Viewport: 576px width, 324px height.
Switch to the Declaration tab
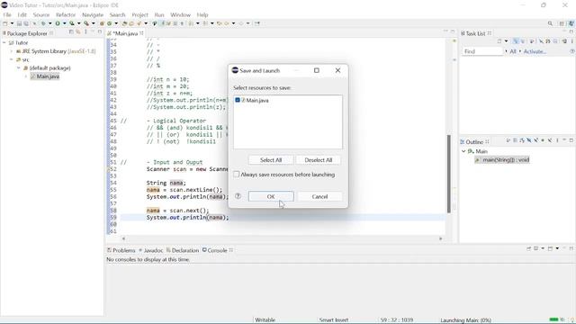183,250
